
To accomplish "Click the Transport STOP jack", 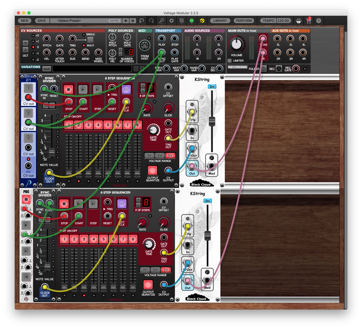I will pyautogui.click(x=175, y=39).
